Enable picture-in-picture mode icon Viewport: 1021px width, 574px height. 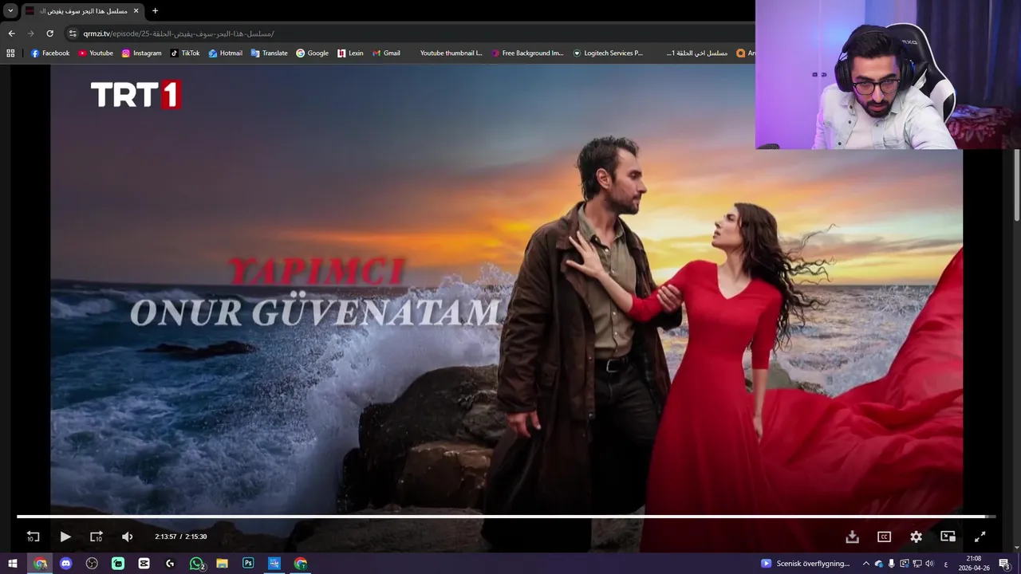point(948,537)
